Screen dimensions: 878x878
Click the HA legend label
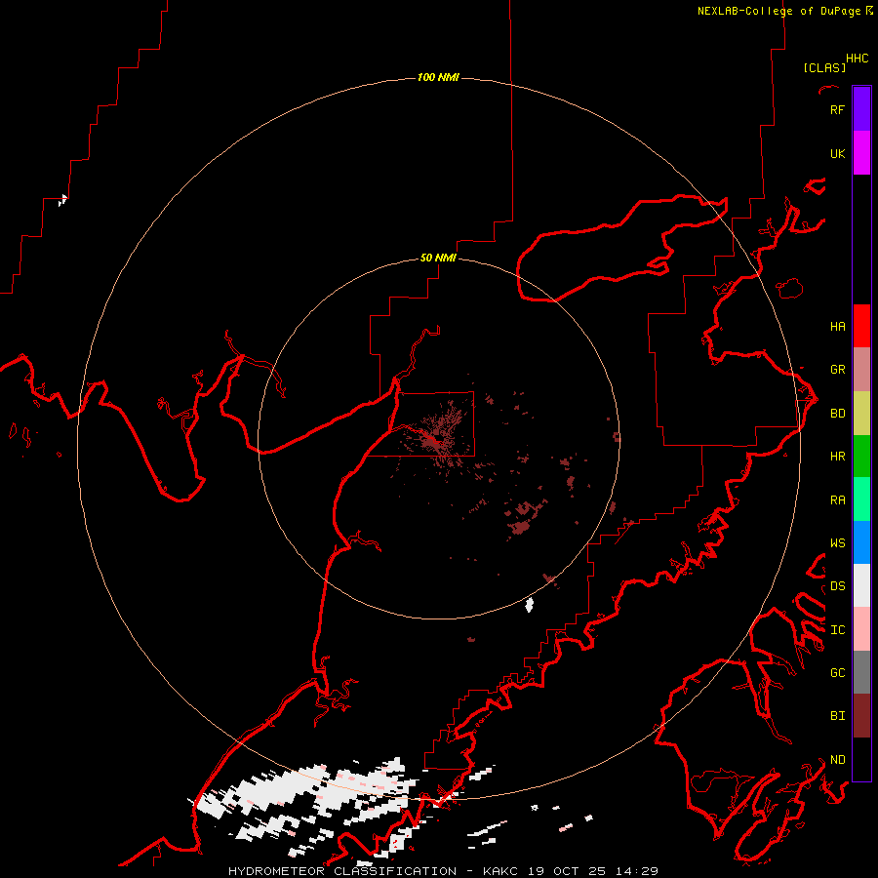pyautogui.click(x=837, y=326)
